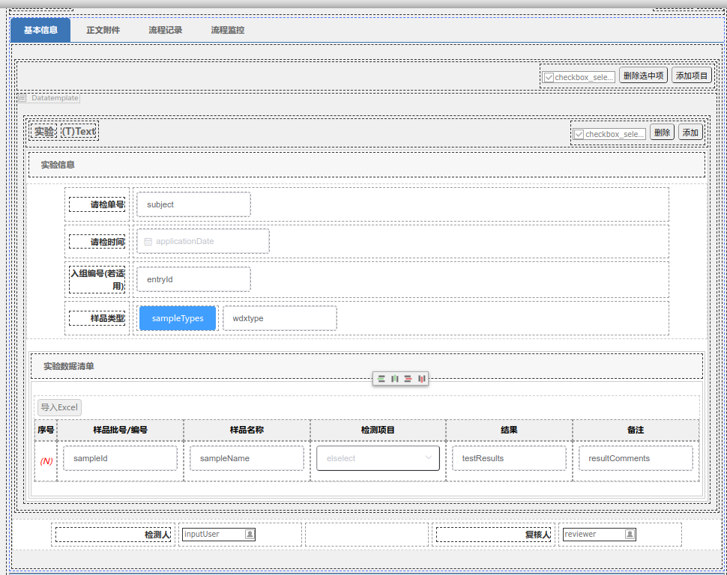The width and height of the screenshot is (727, 575).
Task: Toggle the checkbox beside 删除 button
Action: click(x=579, y=134)
